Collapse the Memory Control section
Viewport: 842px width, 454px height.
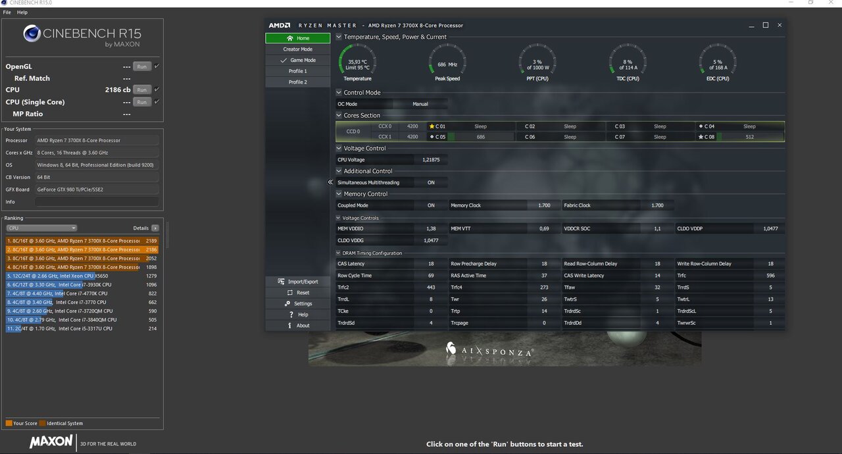tap(339, 194)
